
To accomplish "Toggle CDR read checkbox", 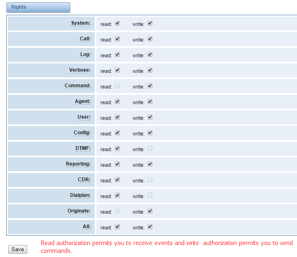I will 117,180.
